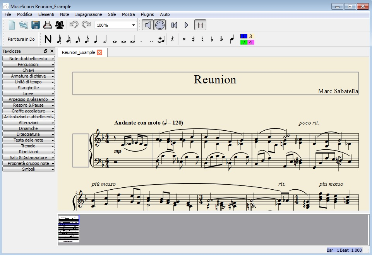Viewport: 372px width, 256px height.
Task: Toggle sound playback speaker button
Action: 147,25
